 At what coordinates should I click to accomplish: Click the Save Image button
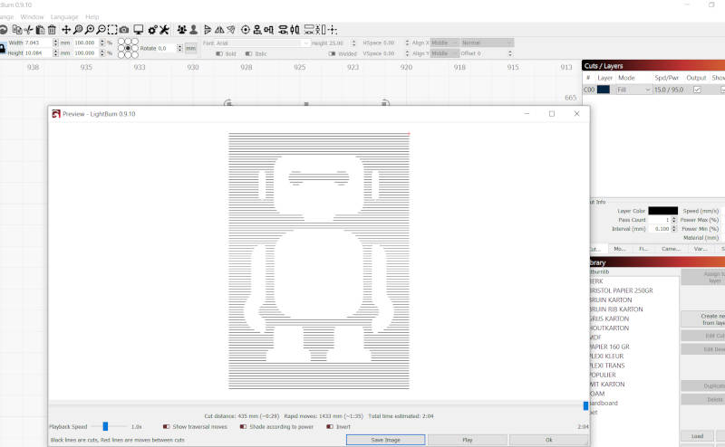pyautogui.click(x=386, y=440)
